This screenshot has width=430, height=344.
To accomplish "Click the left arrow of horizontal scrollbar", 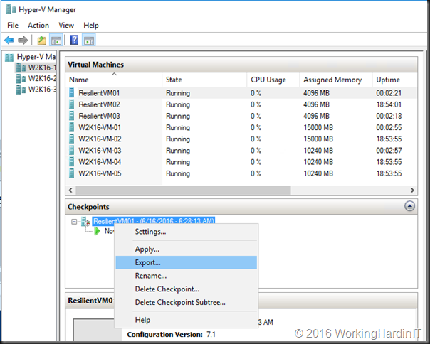I will pyautogui.click(x=70, y=190).
